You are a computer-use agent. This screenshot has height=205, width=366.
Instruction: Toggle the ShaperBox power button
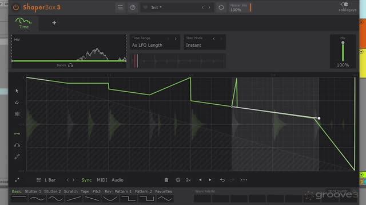[16, 7]
